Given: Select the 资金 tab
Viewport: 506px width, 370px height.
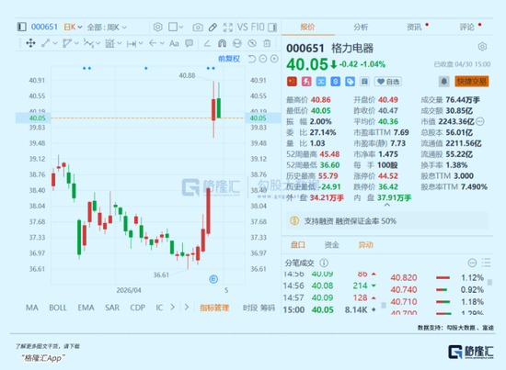Looking at the screenshot, I should coord(331,245).
